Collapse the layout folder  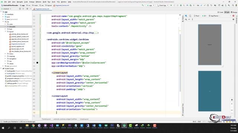tap(5, 31)
